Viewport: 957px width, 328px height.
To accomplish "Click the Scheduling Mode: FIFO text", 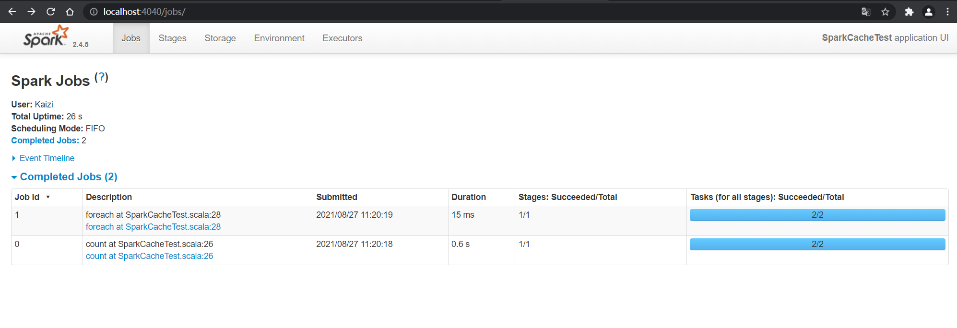I will pos(58,129).
